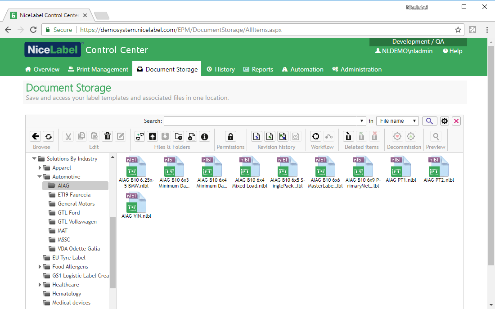
Task: Open search settings with the gear icon
Action: tap(445, 121)
